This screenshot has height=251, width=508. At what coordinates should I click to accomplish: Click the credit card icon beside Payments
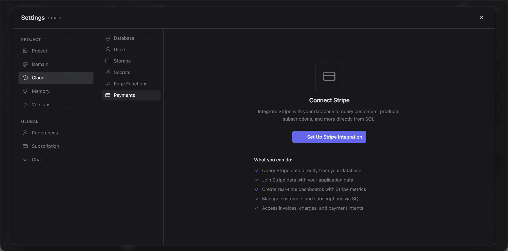(108, 95)
